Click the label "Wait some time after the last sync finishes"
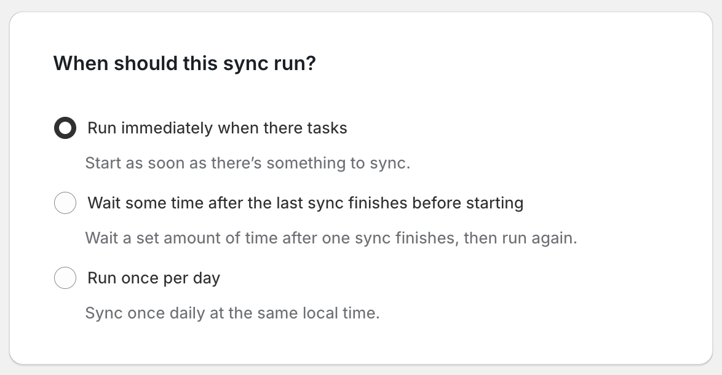This screenshot has width=722, height=375. [306, 203]
